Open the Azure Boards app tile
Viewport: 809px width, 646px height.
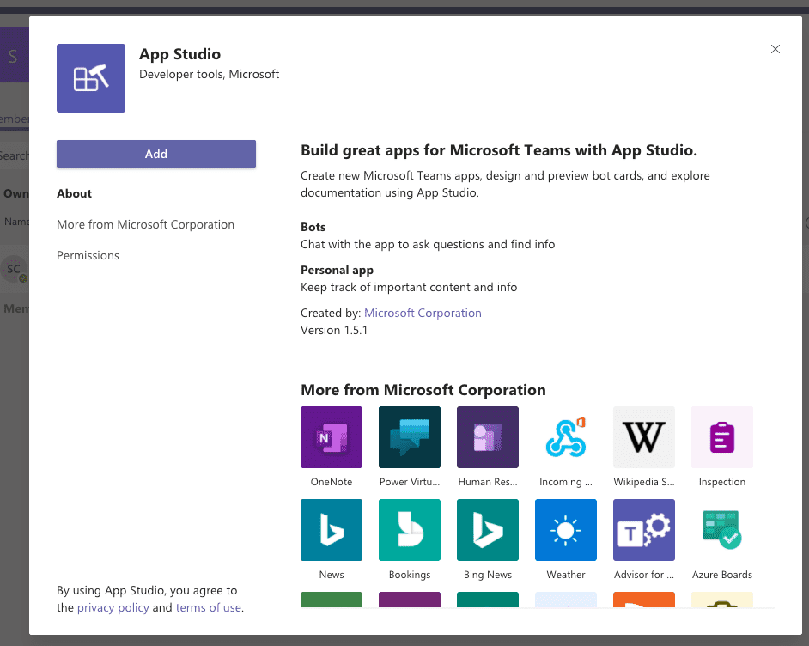pos(722,530)
